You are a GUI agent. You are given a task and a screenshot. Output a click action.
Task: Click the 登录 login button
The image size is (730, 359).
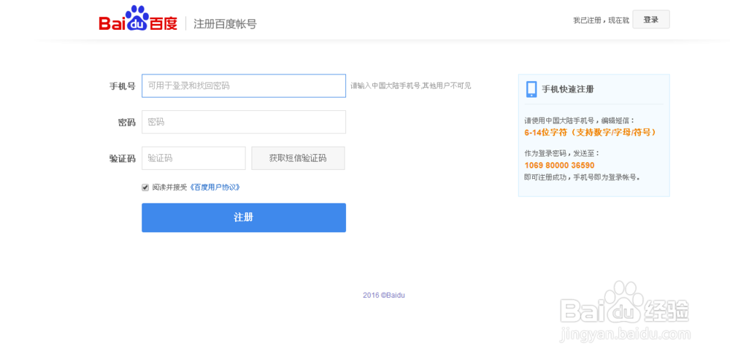[x=651, y=20]
